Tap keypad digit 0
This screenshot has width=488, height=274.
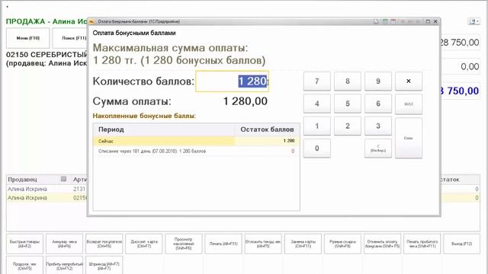(317, 148)
